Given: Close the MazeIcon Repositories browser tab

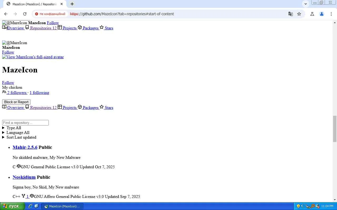Looking at the screenshot, I should pyautogui.click(x=62, y=4).
